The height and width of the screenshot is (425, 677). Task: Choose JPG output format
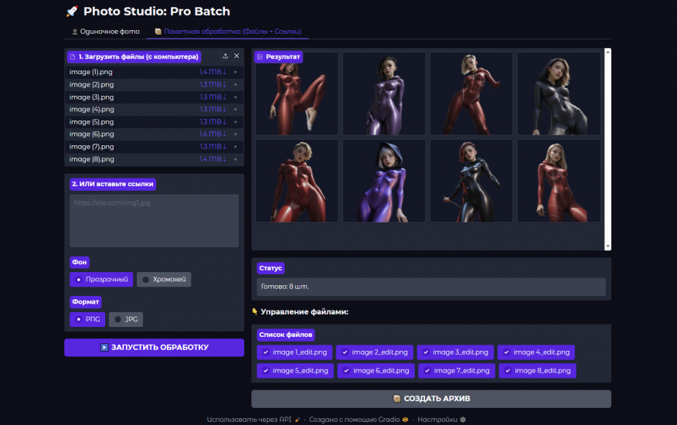pos(125,319)
